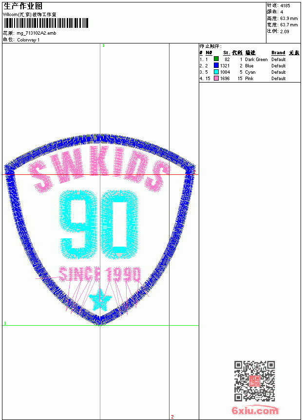Click the St. column header
Image resolution: width=302 pixels, height=420 pixels.
pyautogui.click(x=226, y=53)
